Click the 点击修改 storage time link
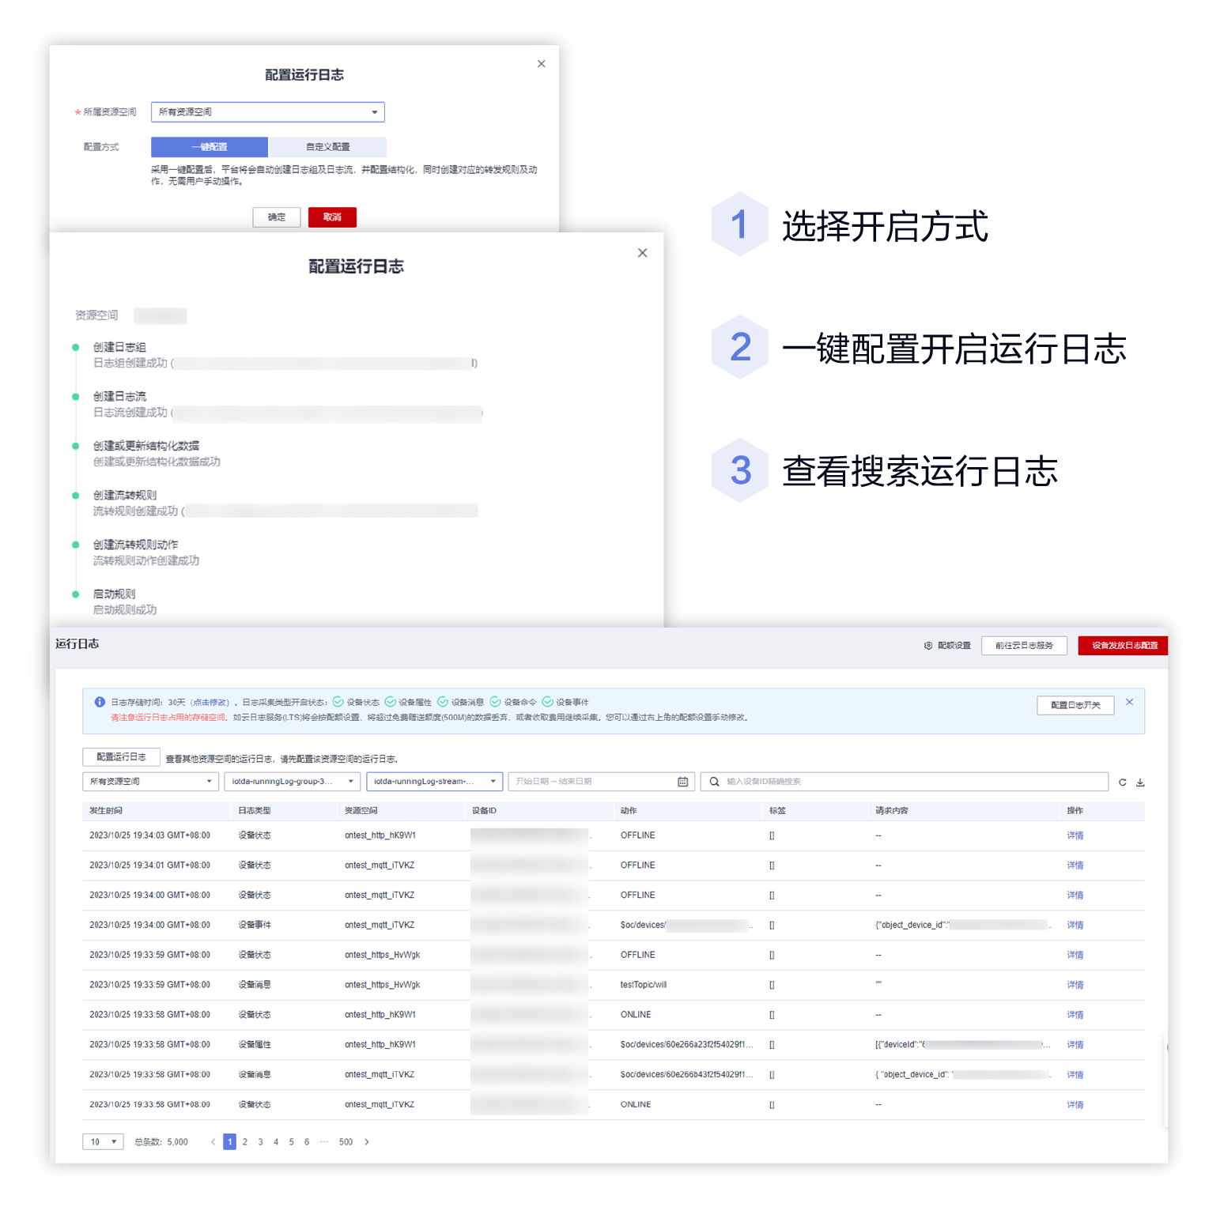Viewport: 1224px width, 1218px height. click(210, 703)
